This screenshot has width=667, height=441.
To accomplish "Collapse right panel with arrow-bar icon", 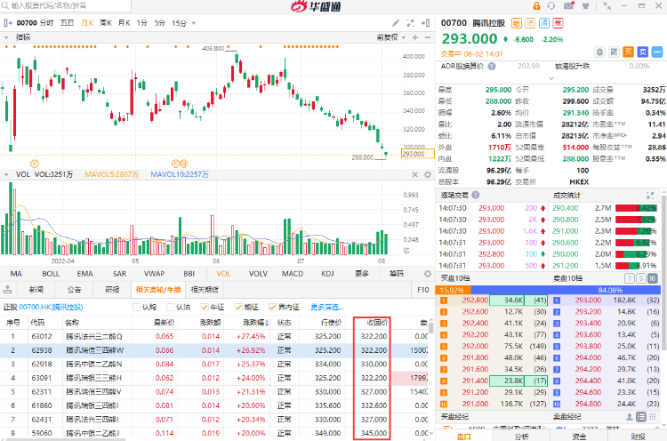I will [425, 23].
